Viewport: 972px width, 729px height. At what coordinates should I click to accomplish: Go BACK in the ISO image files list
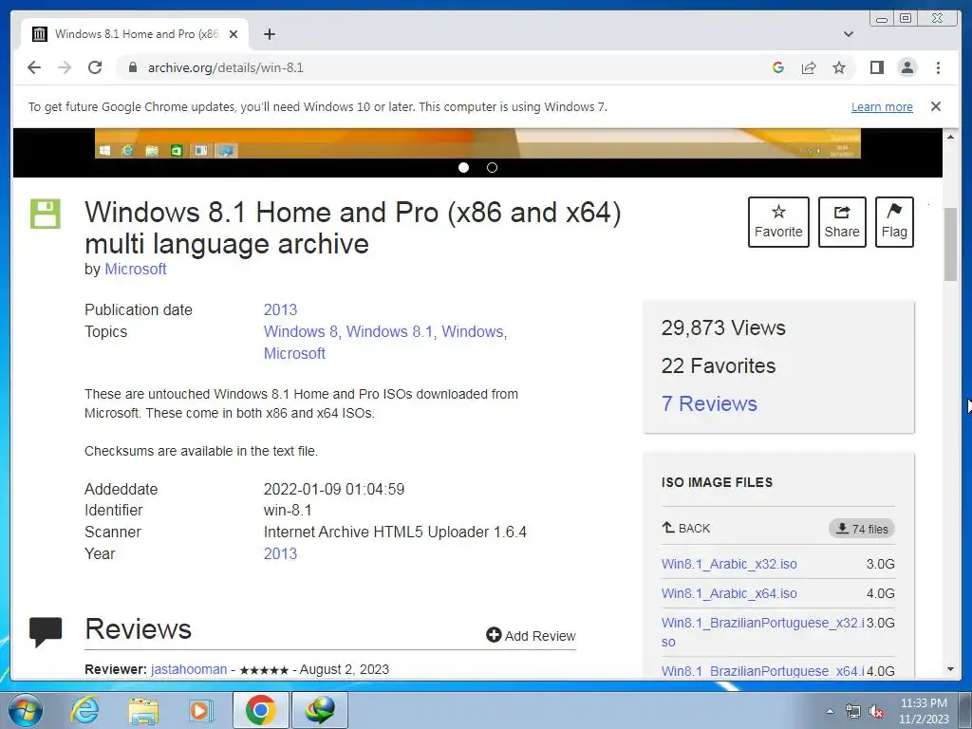(x=685, y=528)
